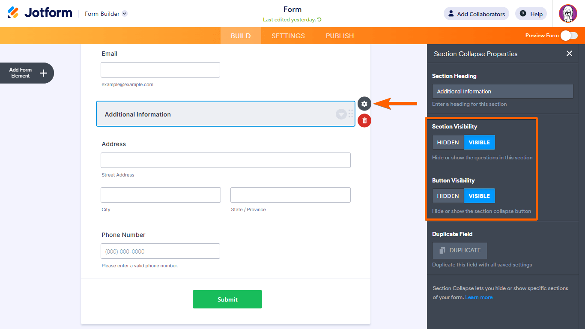The height and width of the screenshot is (329, 585).
Task: Set Section Visibility to Hidden
Action: click(448, 143)
